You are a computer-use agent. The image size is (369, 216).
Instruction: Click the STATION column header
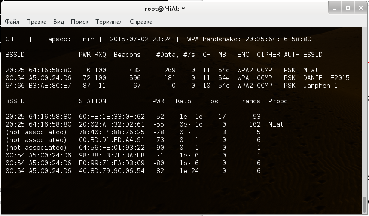point(92,101)
